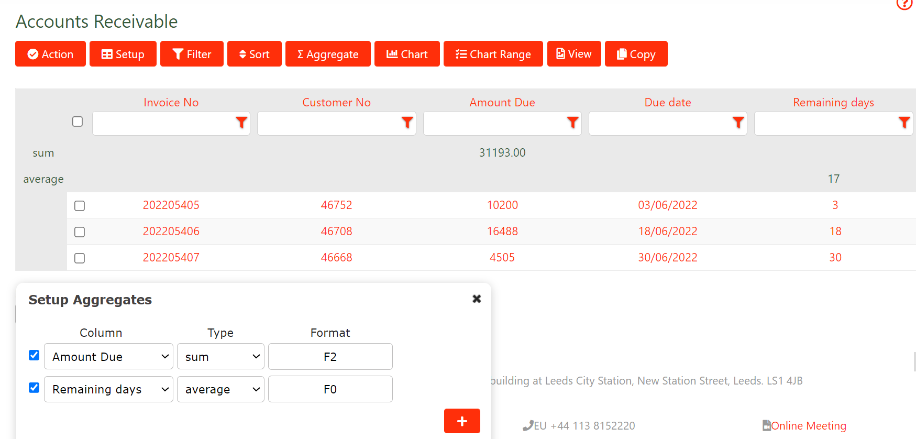This screenshot has height=439, width=916.
Task: Expand the average type dropdown
Action: click(x=220, y=389)
